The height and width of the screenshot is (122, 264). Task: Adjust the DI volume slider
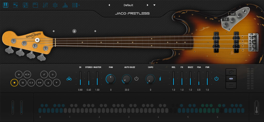click(x=80, y=78)
